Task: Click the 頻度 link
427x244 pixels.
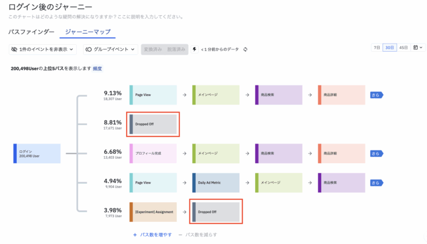Action: pos(97,69)
